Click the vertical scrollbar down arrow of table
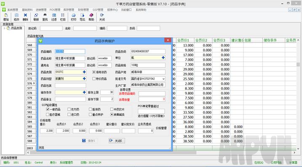The image size is (302, 167). (298, 149)
